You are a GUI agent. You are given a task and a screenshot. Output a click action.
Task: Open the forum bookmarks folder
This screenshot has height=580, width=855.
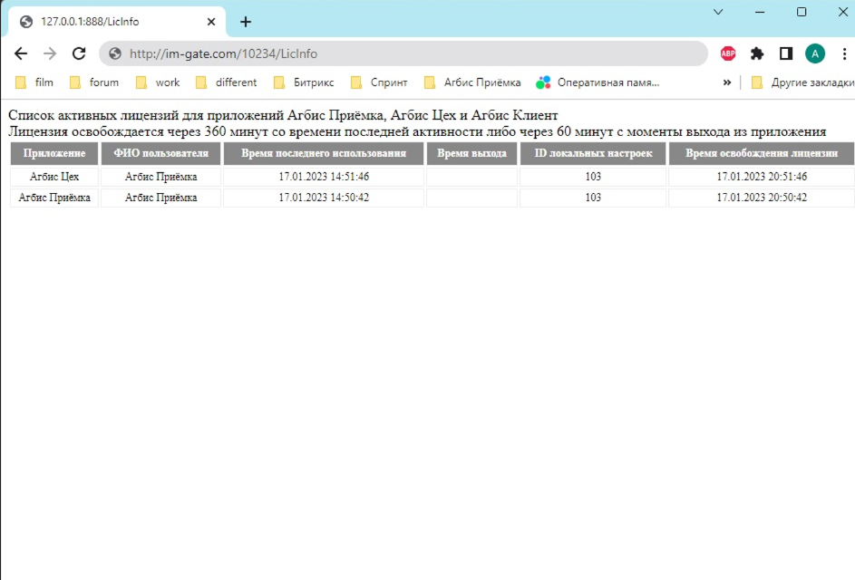94,82
